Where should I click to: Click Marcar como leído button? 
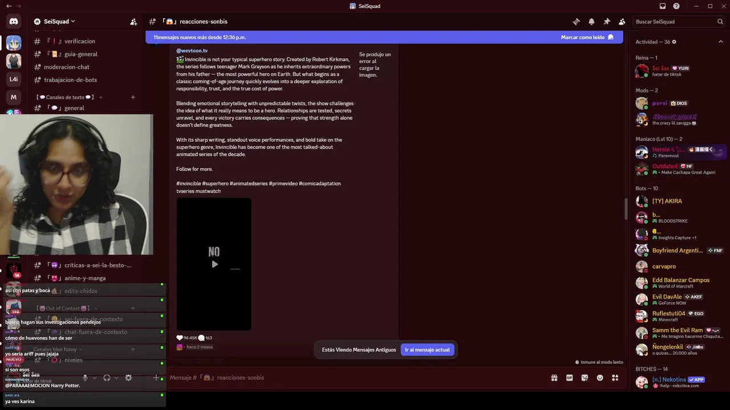[x=587, y=37]
